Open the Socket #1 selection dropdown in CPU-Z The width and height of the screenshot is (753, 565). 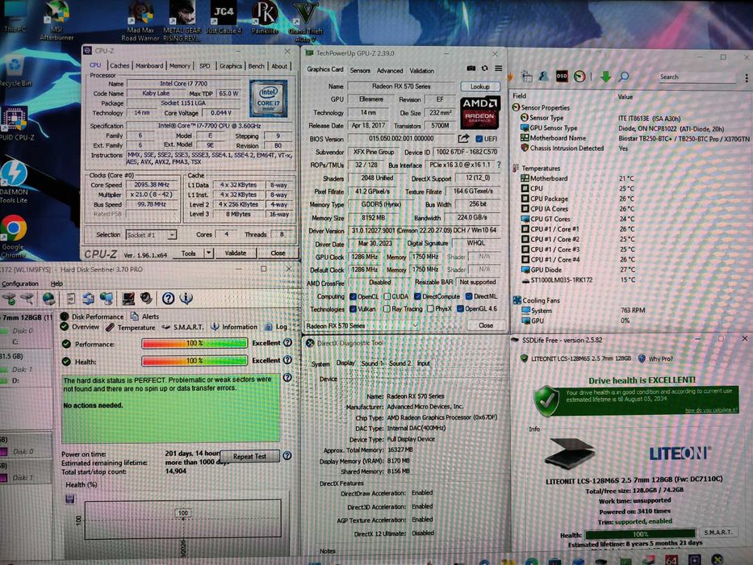(151, 235)
